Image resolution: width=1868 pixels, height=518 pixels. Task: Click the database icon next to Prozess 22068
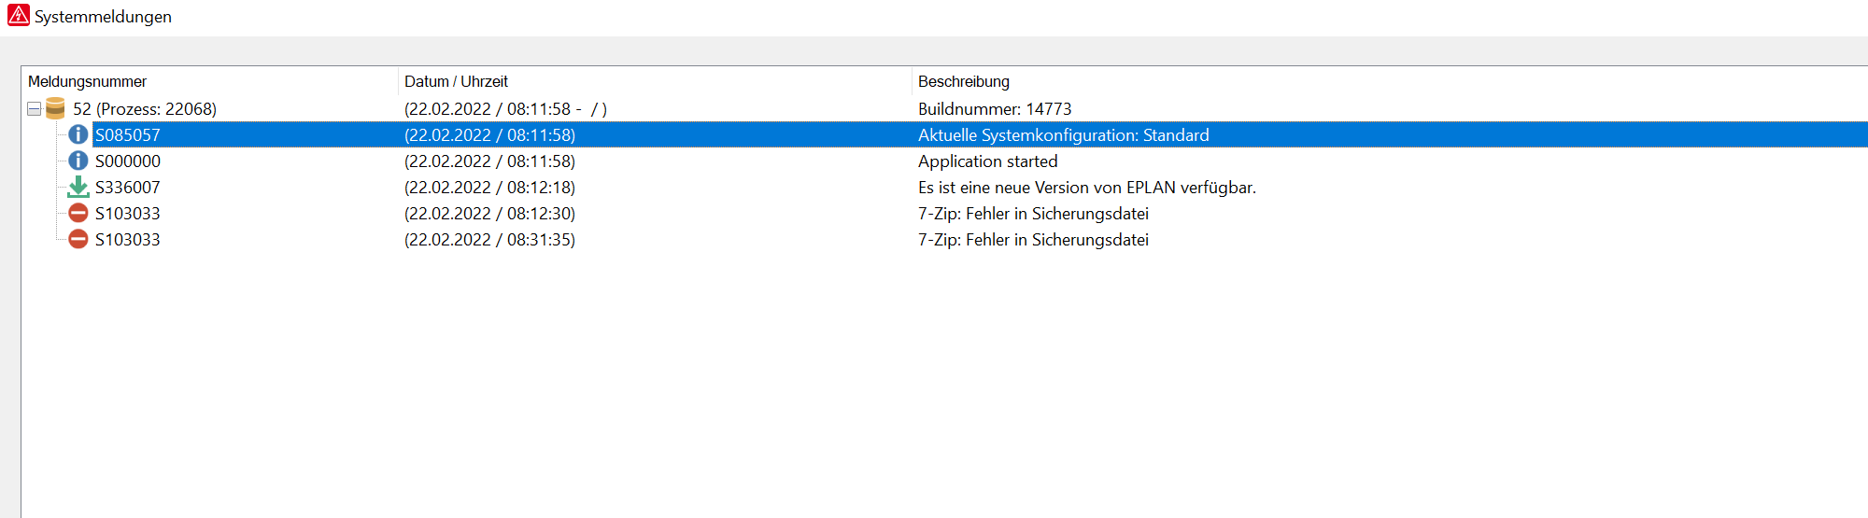[x=55, y=108]
